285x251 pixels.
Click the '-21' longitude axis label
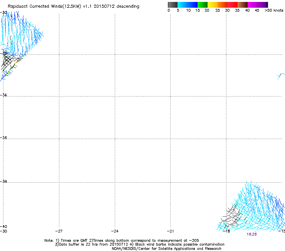pos(170,231)
